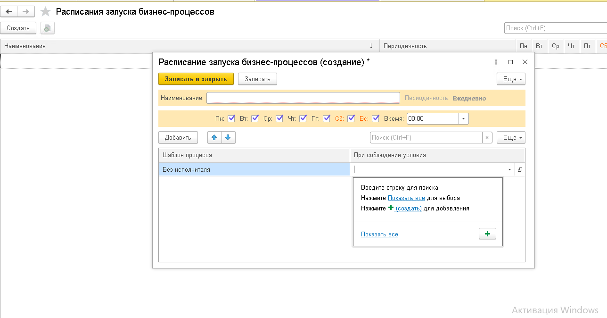Click Записать и закрыть
This screenshot has width=607, height=318.
pyautogui.click(x=196, y=79)
